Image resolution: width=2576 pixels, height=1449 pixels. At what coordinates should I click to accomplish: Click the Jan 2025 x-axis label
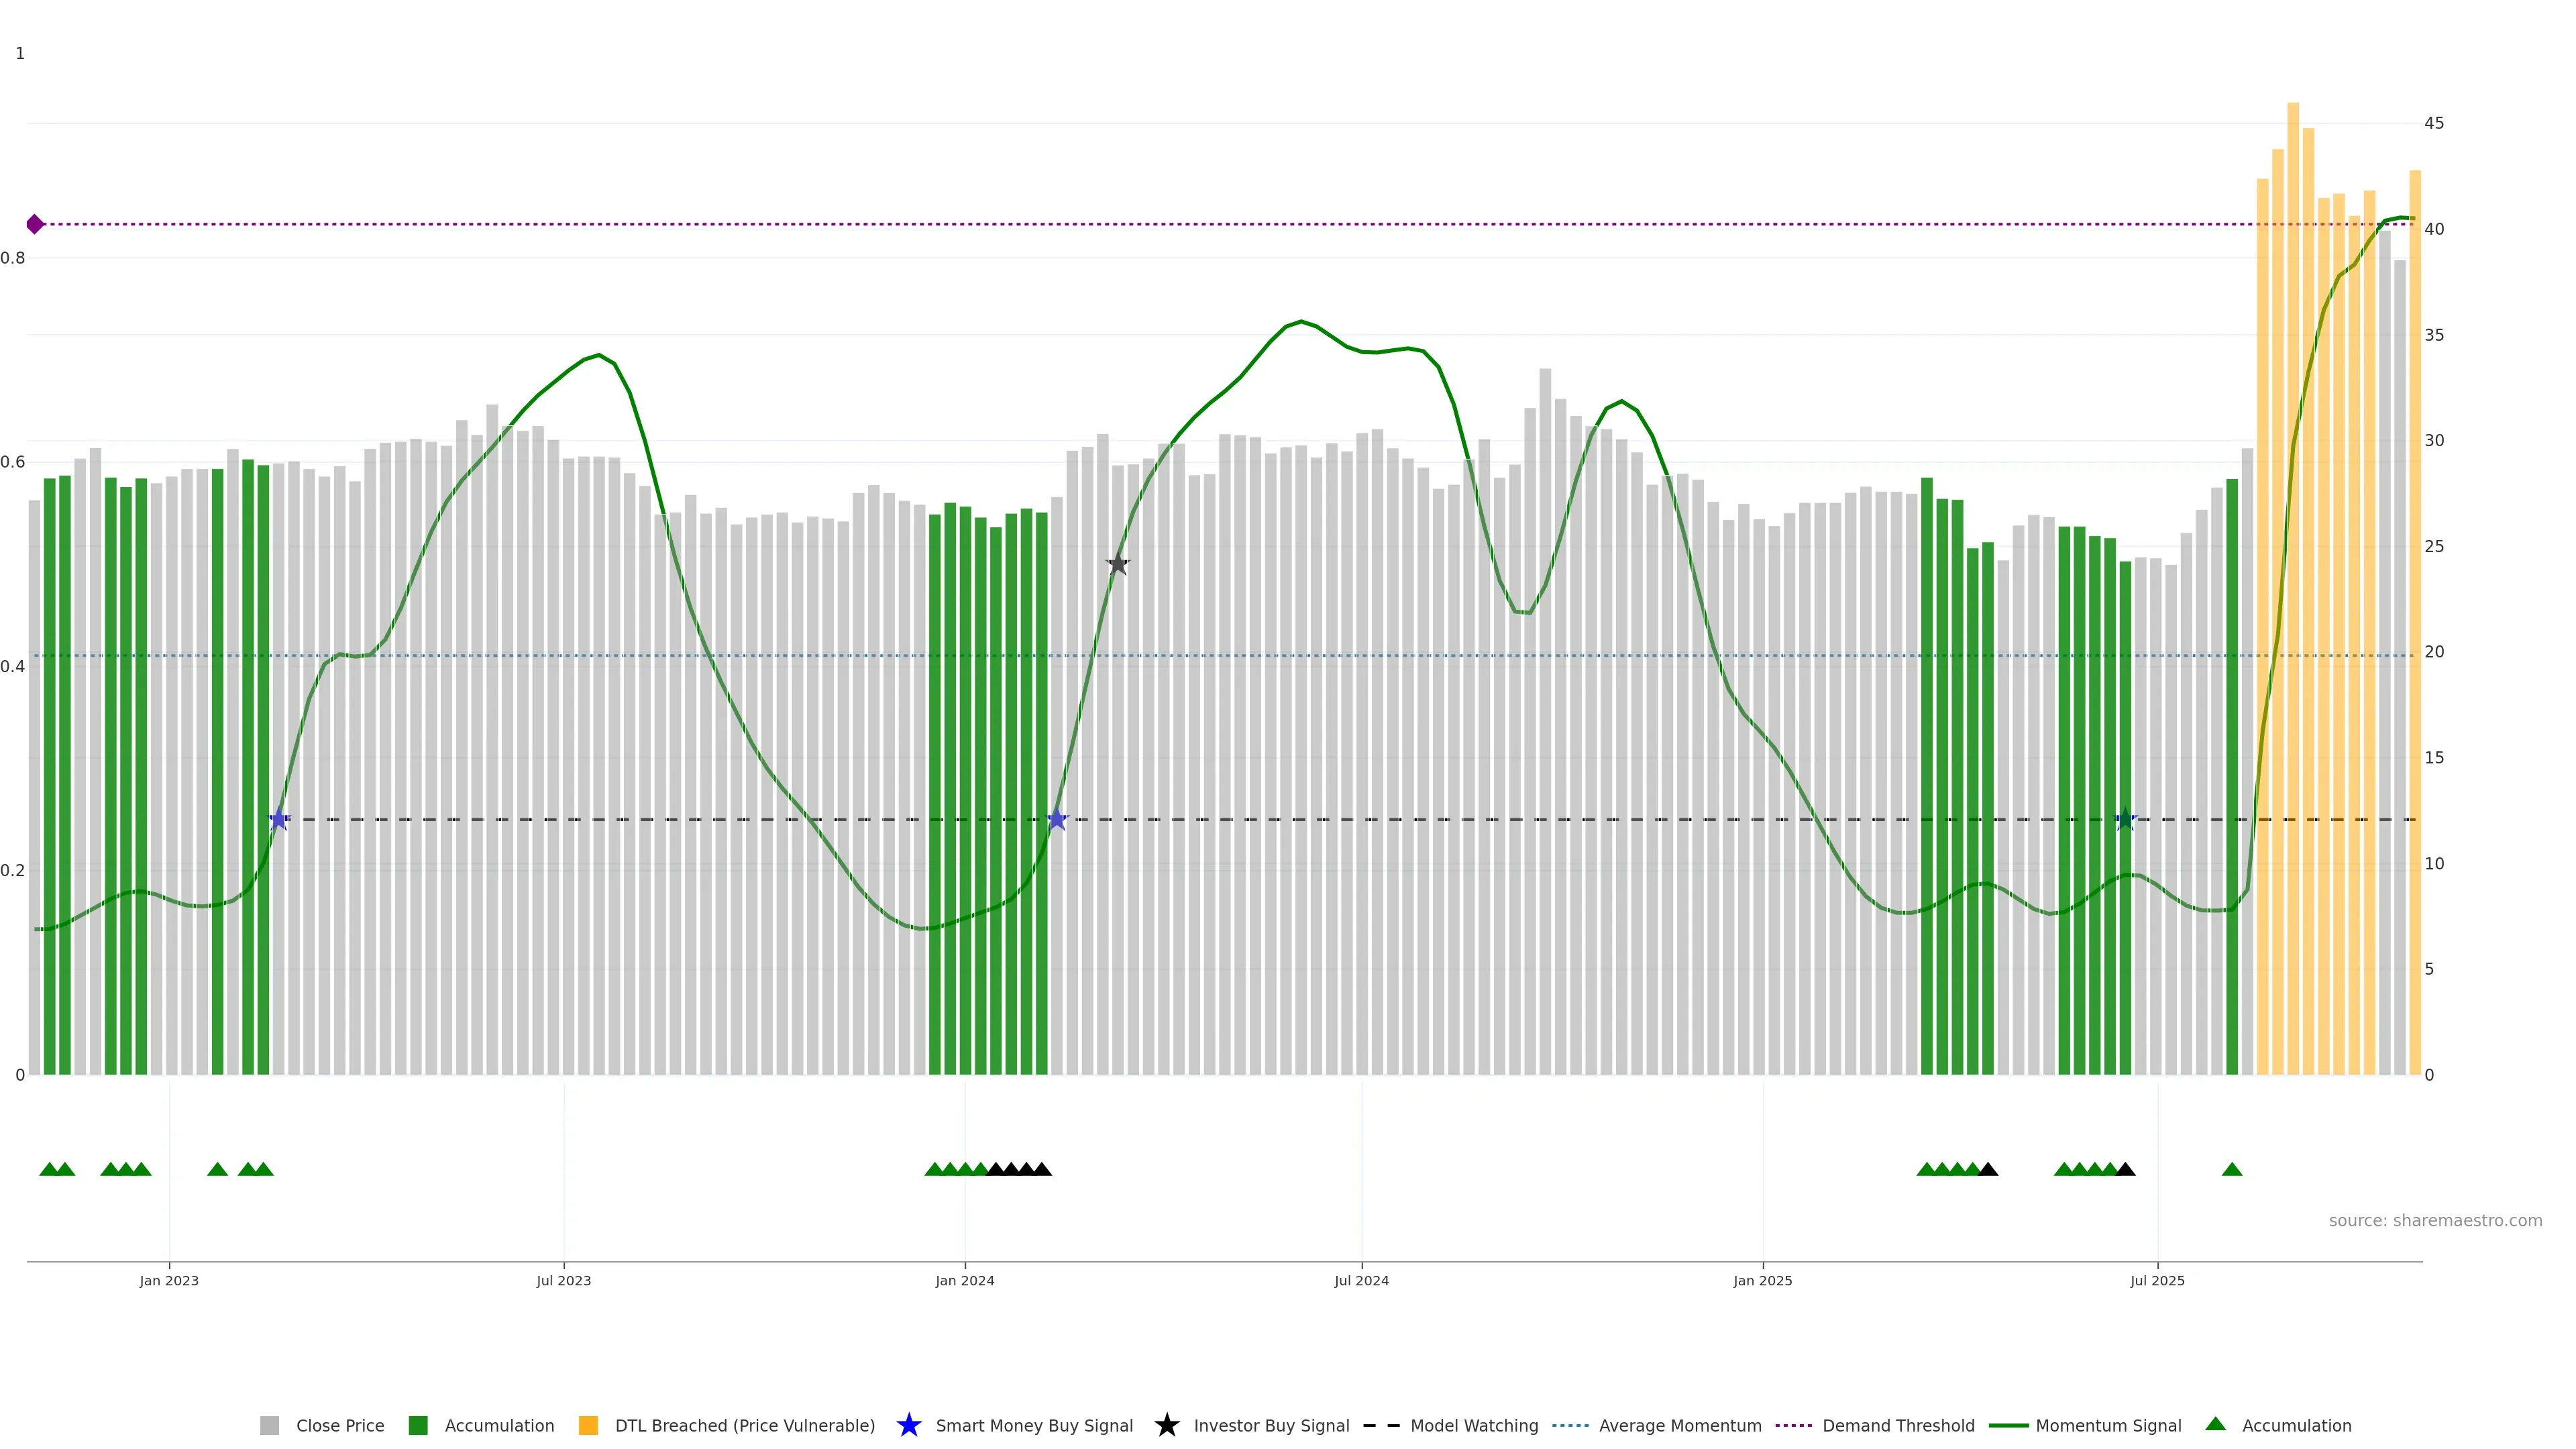(x=1762, y=1280)
